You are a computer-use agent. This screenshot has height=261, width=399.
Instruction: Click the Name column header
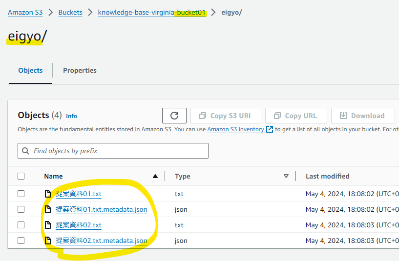(53, 176)
